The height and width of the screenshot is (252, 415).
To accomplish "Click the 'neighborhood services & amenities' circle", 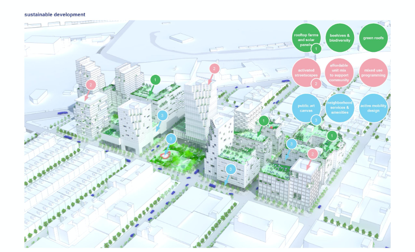I will pyautogui.click(x=339, y=108).
